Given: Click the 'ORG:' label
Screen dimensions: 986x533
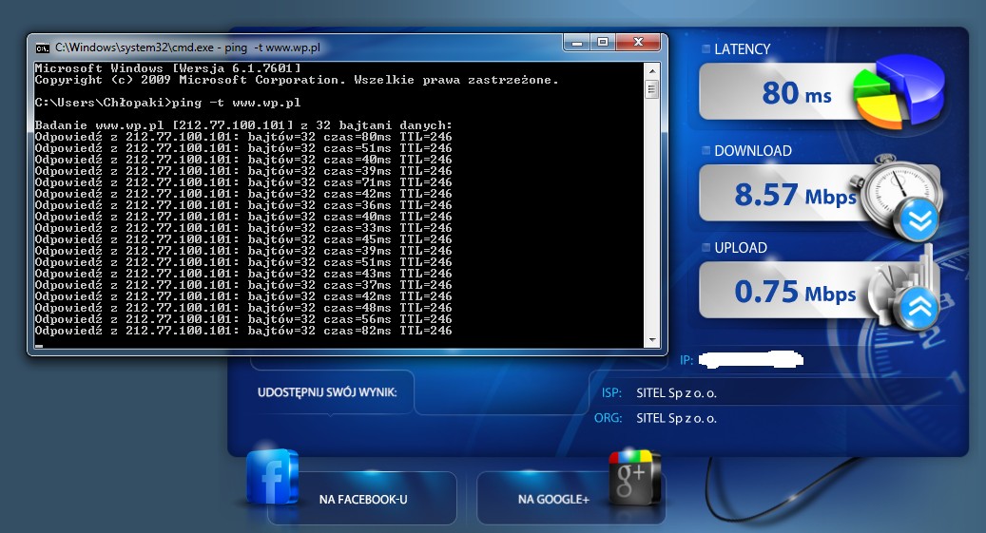Looking at the screenshot, I should coord(609,418).
